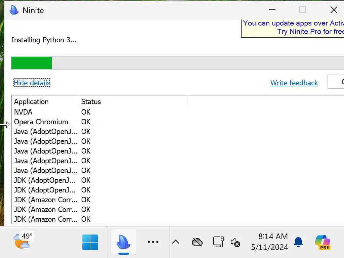Minimize the Ninite window
Viewport: 344px width, 258px height.
coord(272,10)
